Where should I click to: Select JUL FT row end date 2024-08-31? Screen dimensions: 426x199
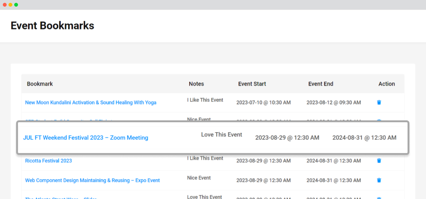tap(364, 137)
